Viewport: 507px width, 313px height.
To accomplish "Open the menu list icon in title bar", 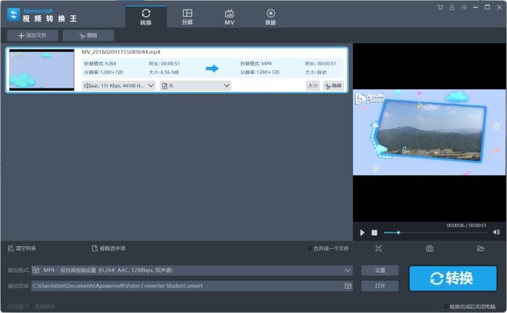I will (x=464, y=7).
